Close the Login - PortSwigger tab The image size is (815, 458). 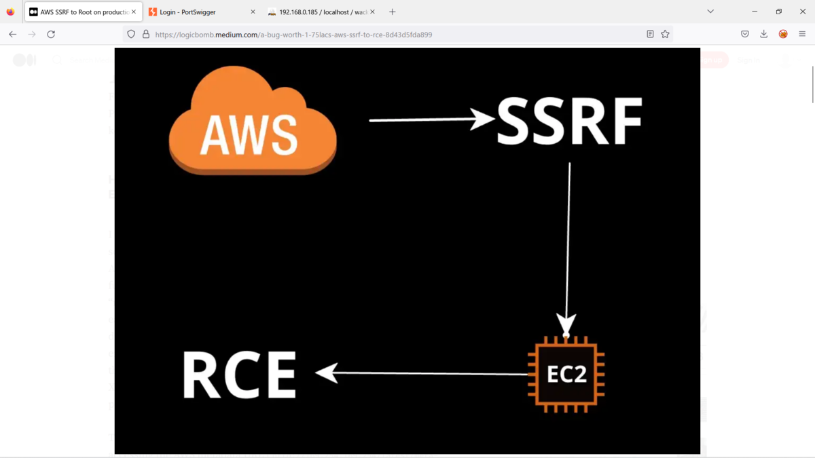[253, 12]
